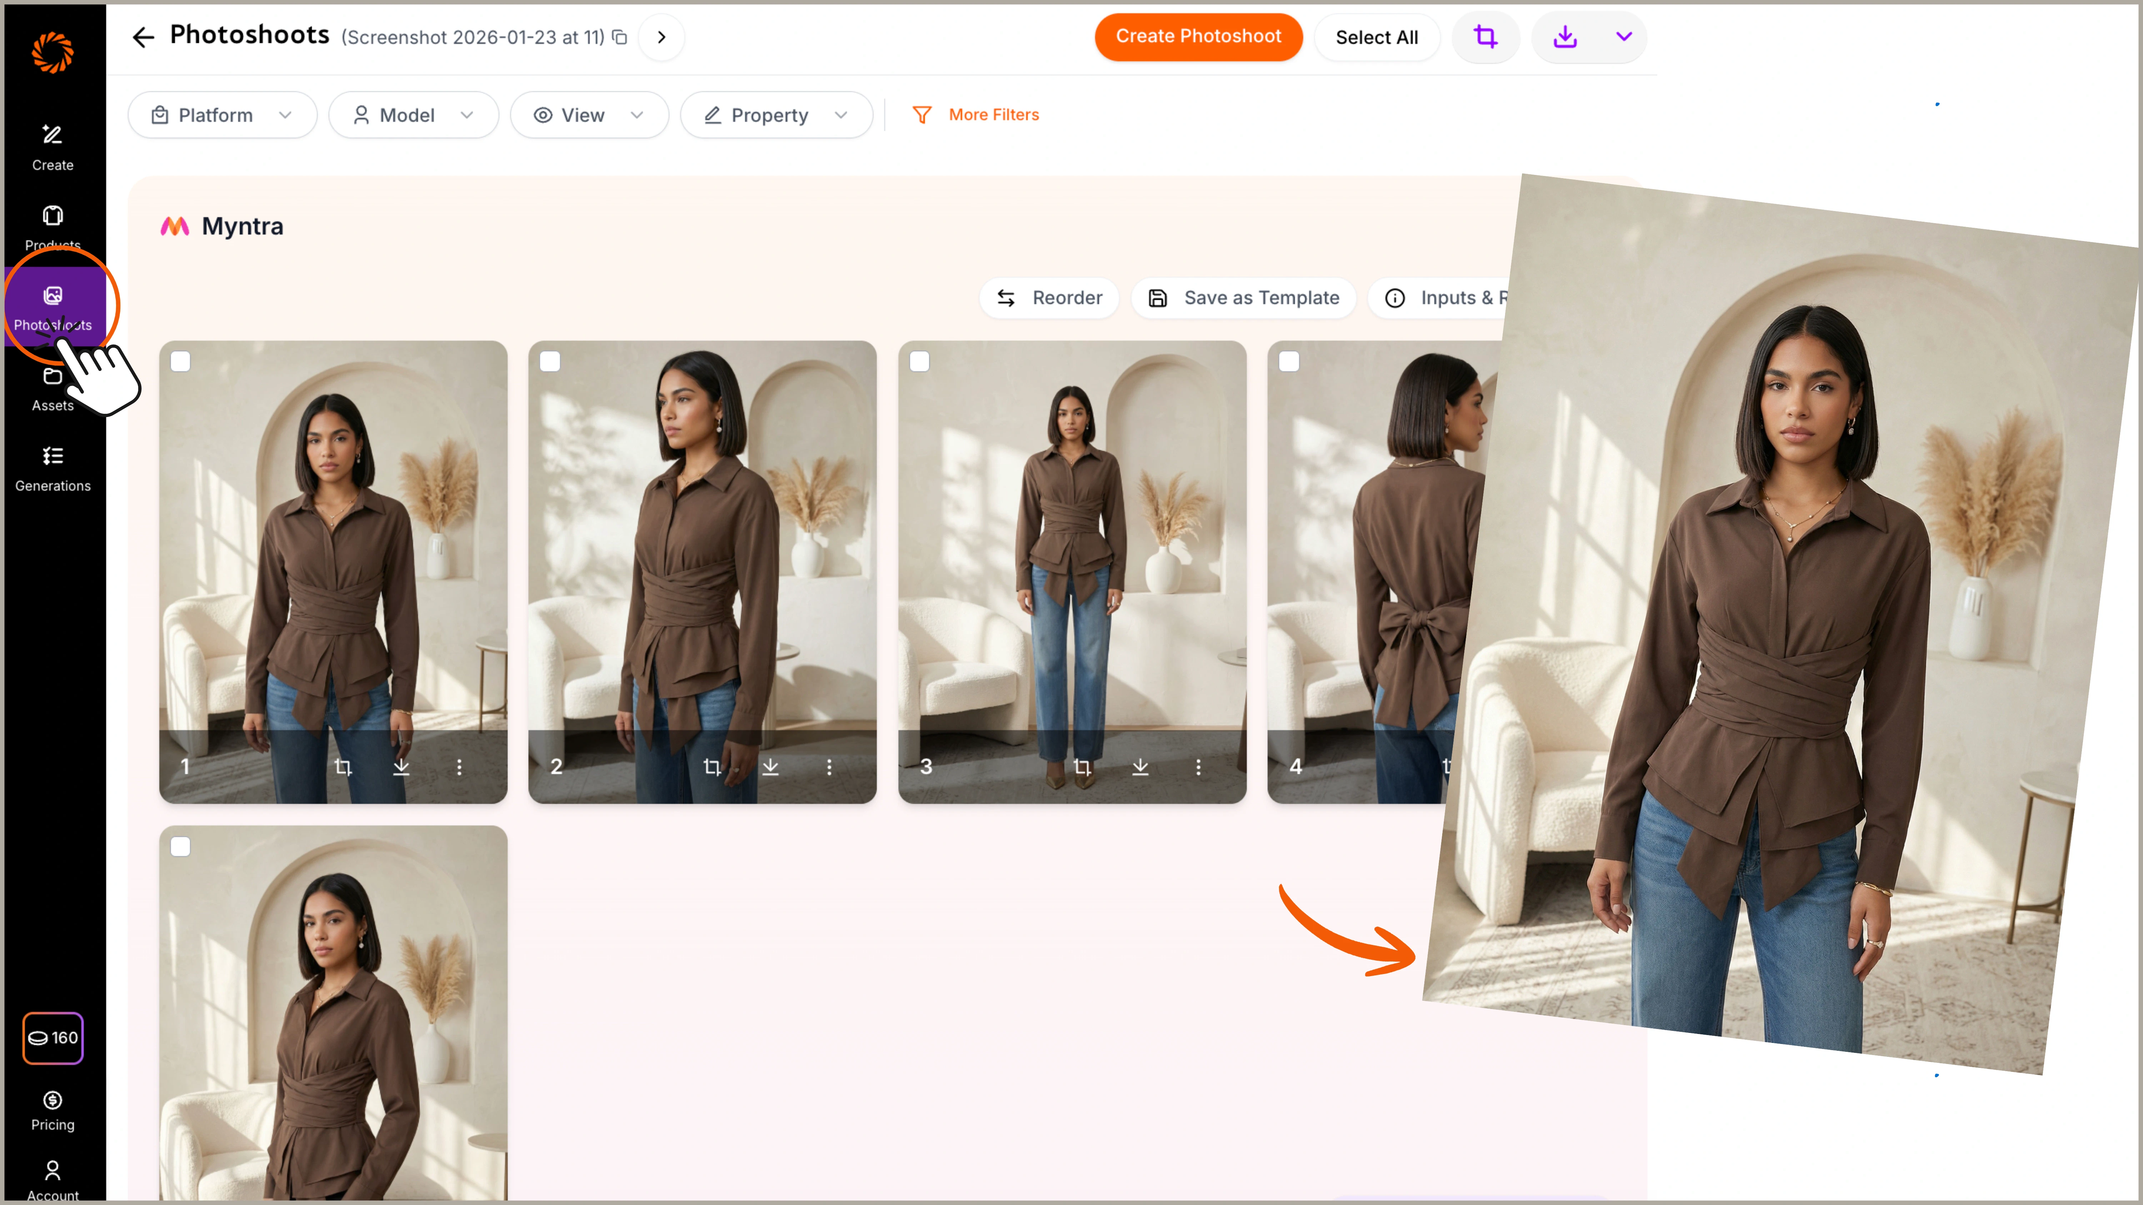Crop image number 1
The width and height of the screenshot is (2143, 1205).
point(343,767)
